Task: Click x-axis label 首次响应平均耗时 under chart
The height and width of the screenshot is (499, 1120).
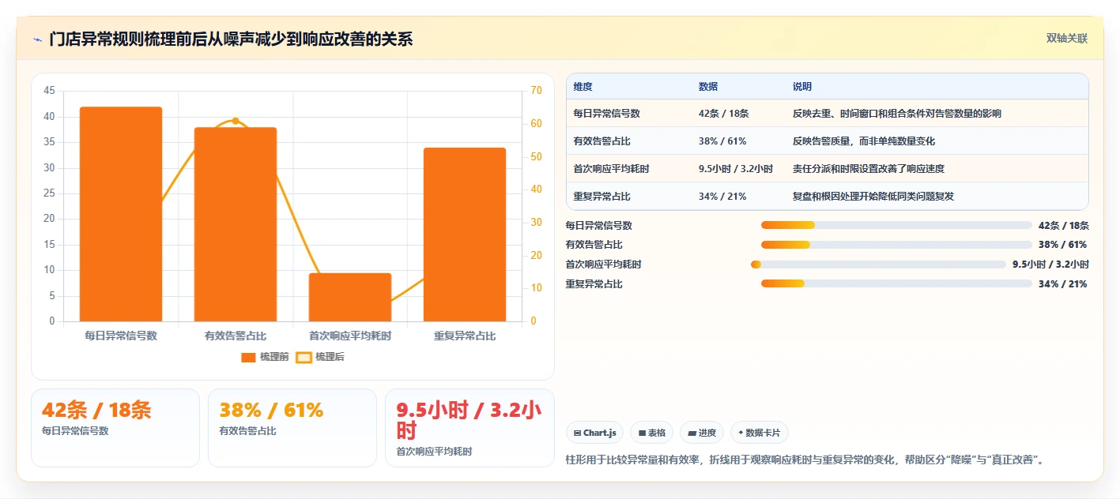Action: coord(350,336)
